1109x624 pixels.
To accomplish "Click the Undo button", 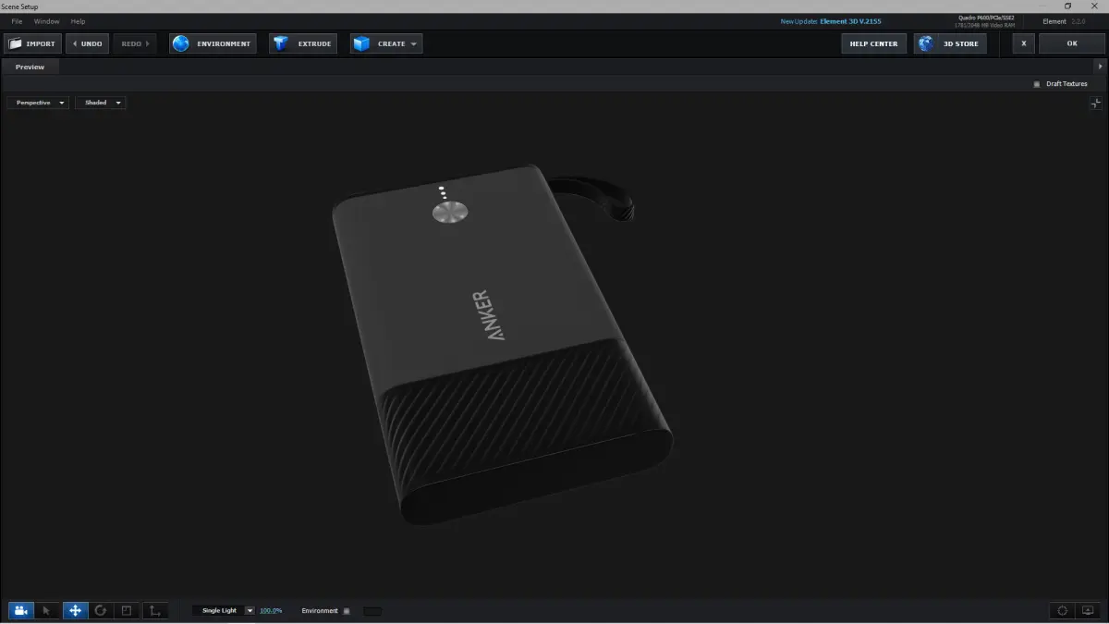I will click(x=87, y=43).
